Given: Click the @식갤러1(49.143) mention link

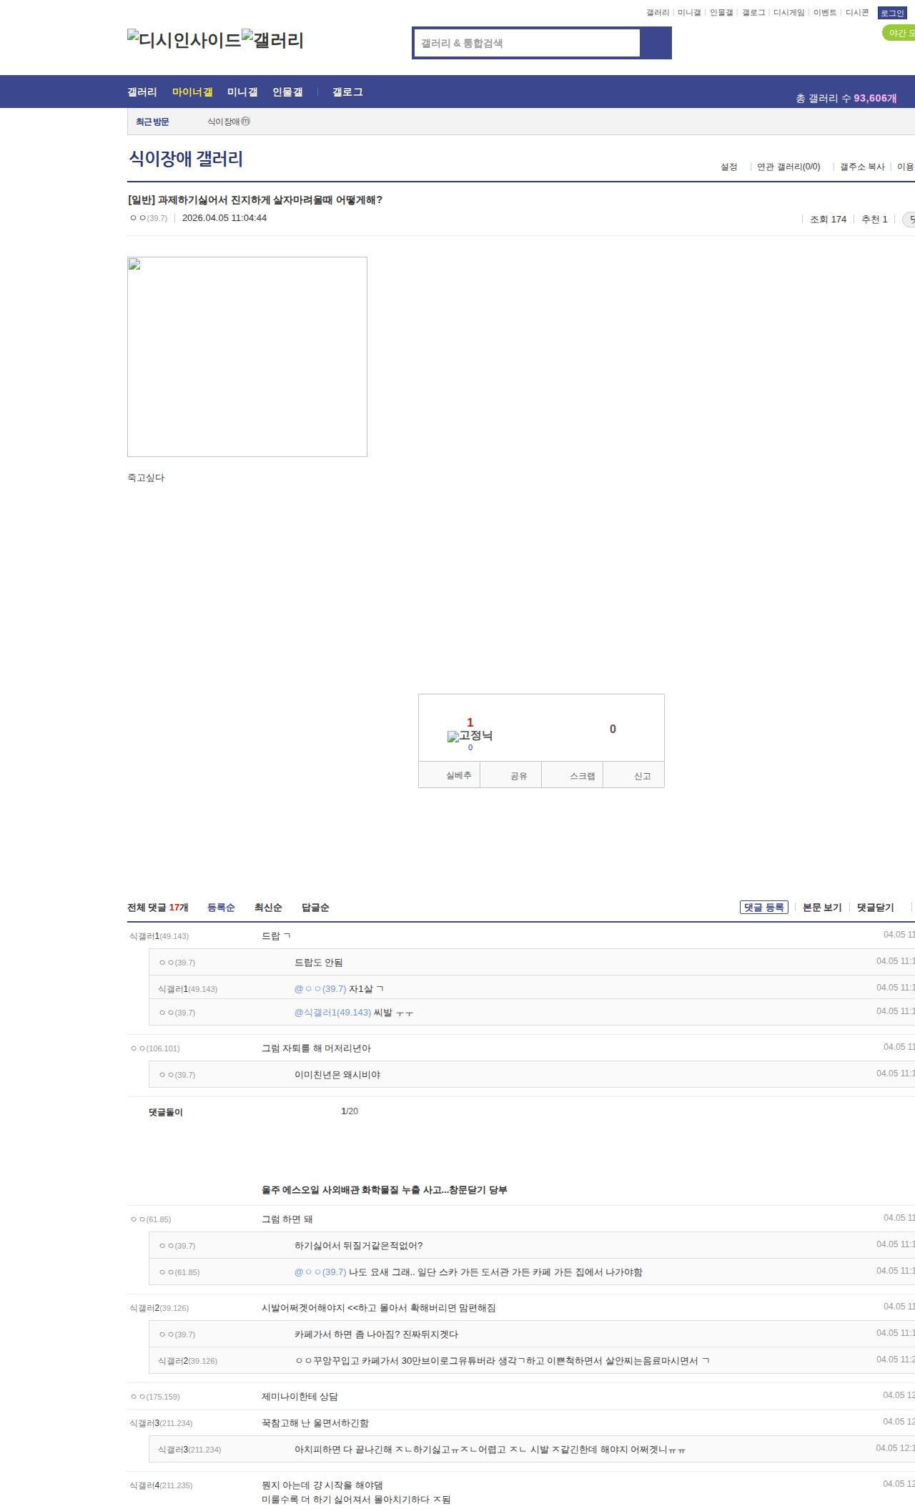Looking at the screenshot, I should [332, 1013].
